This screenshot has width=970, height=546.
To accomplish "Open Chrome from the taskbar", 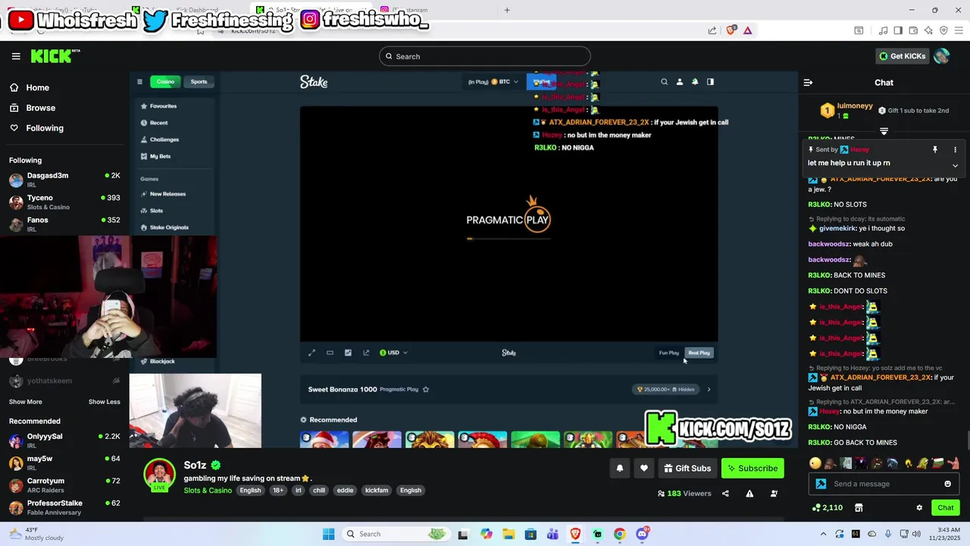I will coord(619,534).
